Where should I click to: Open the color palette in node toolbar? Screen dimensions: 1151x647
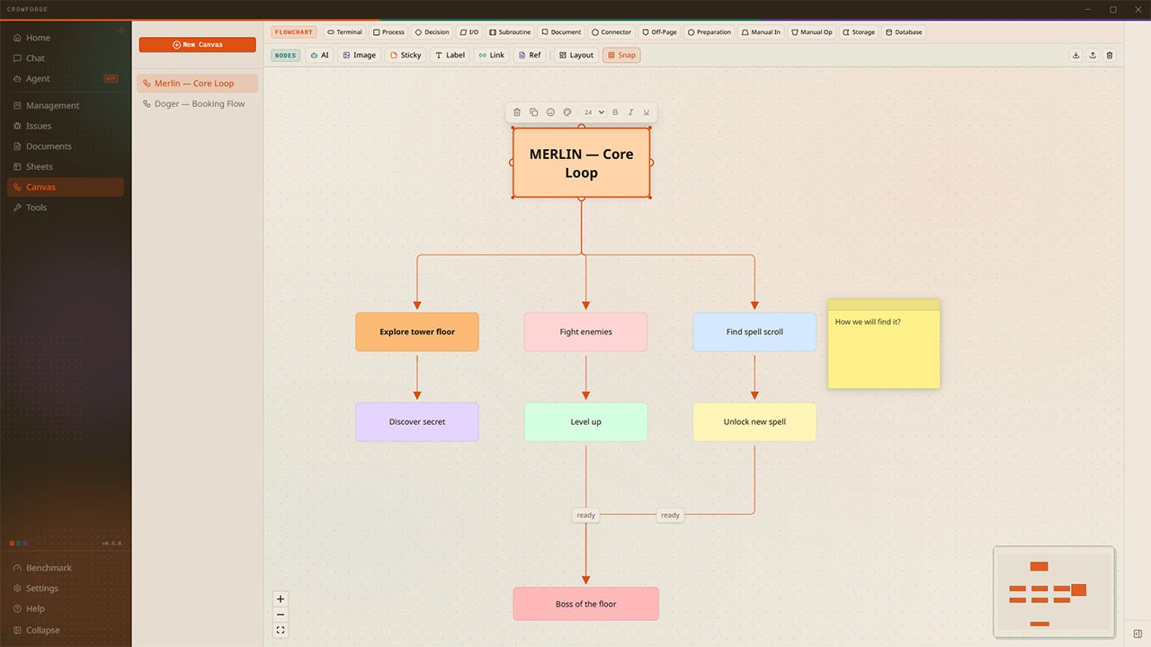pyautogui.click(x=567, y=112)
